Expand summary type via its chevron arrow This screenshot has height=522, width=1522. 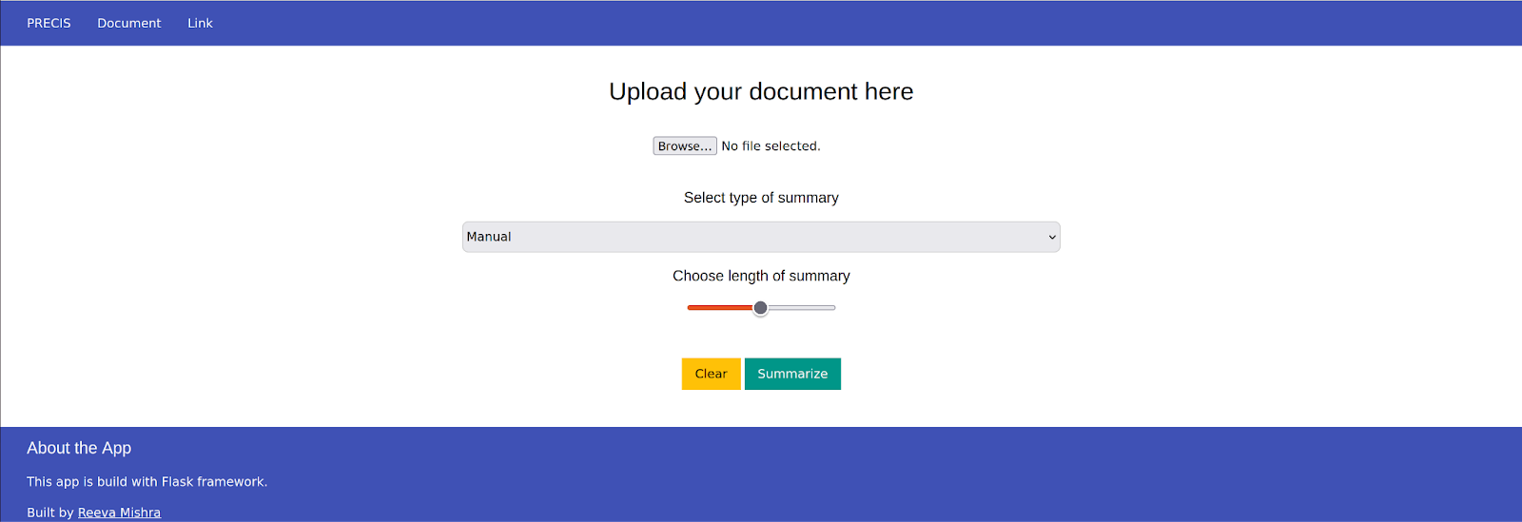tap(1052, 237)
